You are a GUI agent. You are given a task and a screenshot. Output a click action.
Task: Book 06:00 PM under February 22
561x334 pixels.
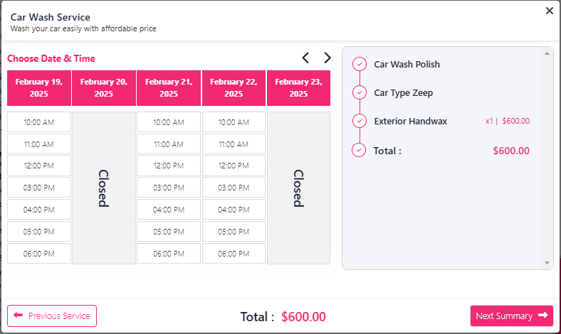tap(234, 254)
